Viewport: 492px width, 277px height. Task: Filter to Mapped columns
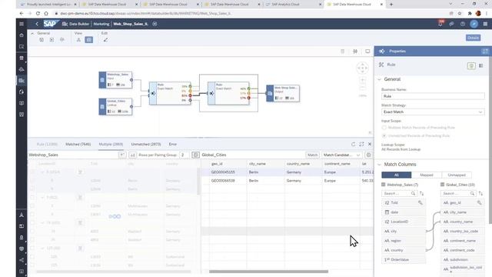pyautogui.click(x=427, y=175)
